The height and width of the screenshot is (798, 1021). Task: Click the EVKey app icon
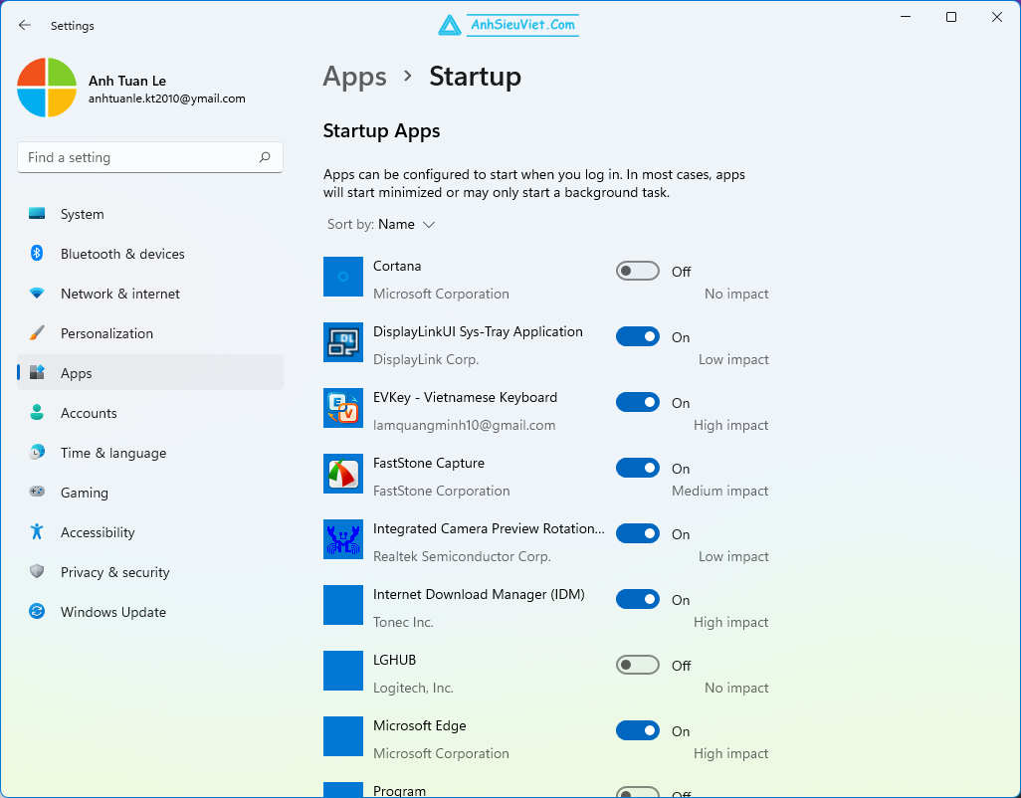(343, 408)
